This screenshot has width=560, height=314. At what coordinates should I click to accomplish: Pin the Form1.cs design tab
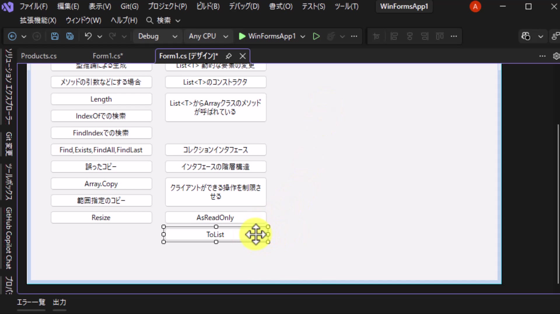click(x=229, y=56)
